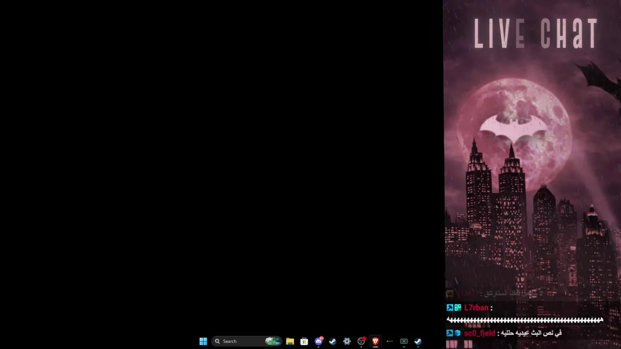The image size is (621, 349).
Task: Click the blue cube badge beside sc0_field
Action: [458, 333]
